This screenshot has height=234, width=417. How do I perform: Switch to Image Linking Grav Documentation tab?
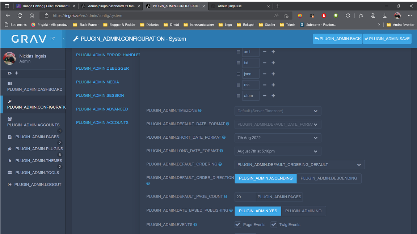pyautogui.click(x=46, y=6)
